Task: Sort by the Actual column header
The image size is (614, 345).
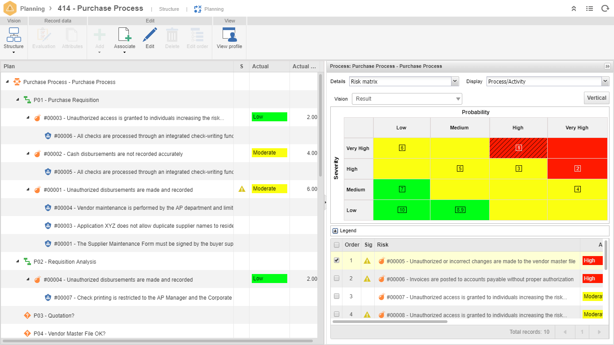Action: [x=269, y=66]
